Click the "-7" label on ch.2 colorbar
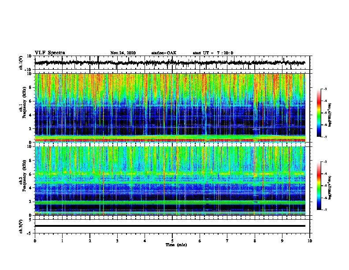349x270 pixels. click(x=325, y=210)
